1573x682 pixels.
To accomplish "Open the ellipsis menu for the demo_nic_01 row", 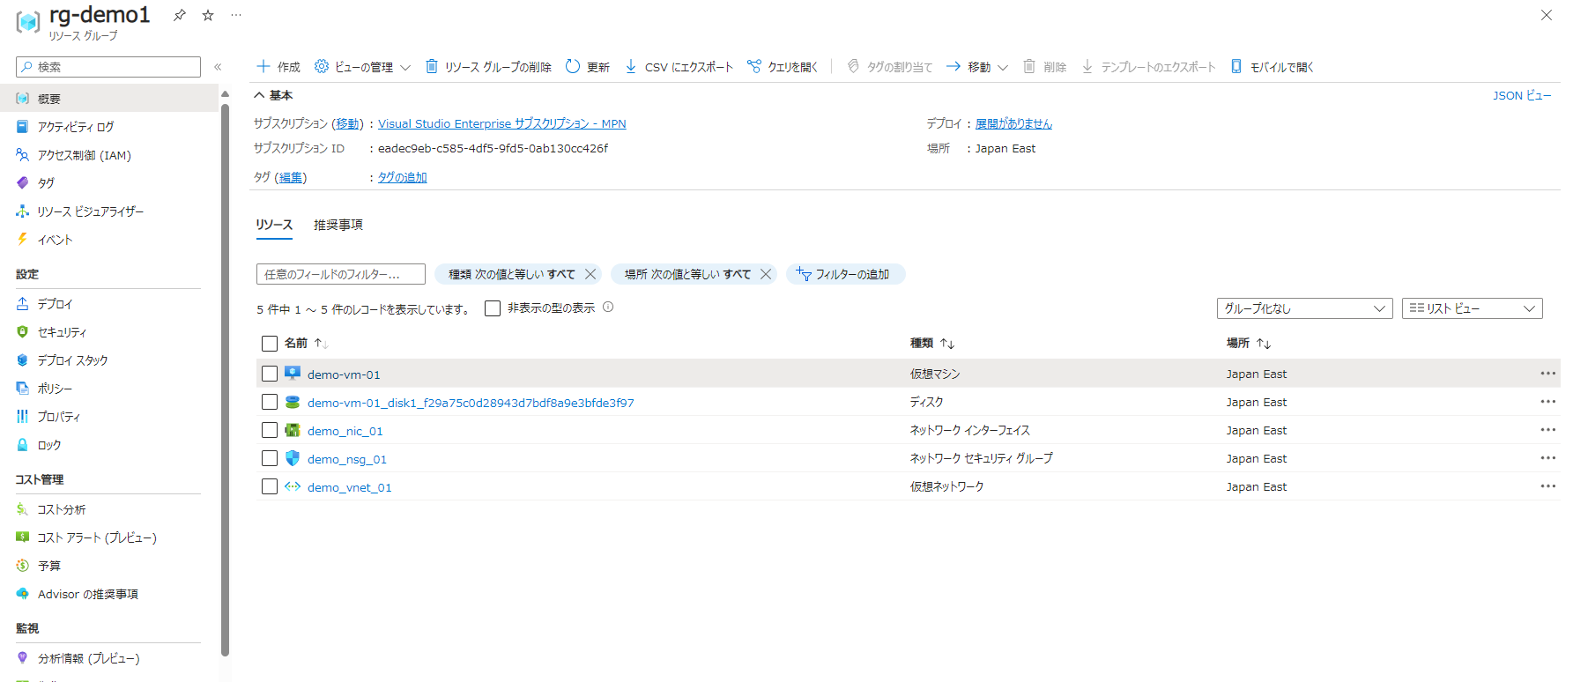I will tap(1547, 430).
